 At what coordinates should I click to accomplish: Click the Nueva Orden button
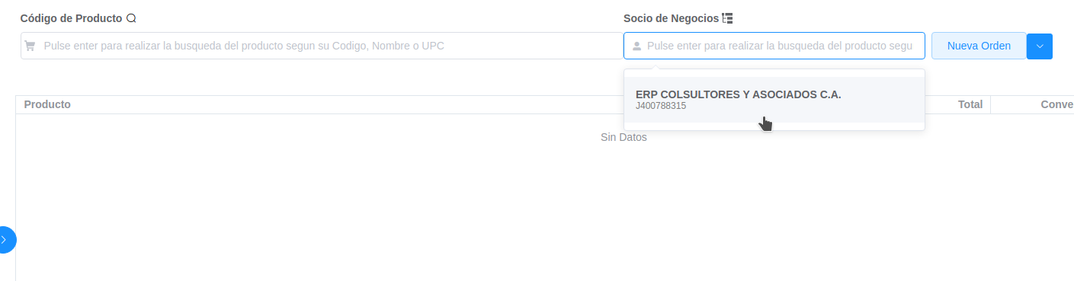click(979, 46)
